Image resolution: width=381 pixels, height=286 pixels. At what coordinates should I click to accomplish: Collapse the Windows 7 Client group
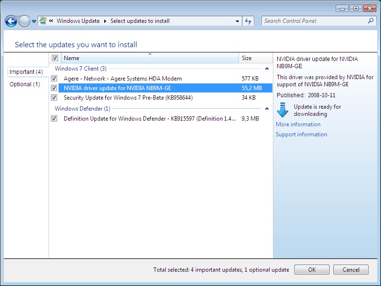(267, 69)
